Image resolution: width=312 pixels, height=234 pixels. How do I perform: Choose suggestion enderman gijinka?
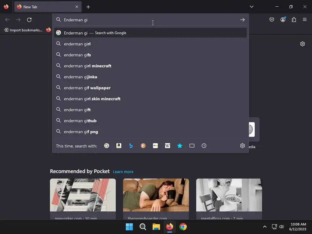(x=151, y=77)
